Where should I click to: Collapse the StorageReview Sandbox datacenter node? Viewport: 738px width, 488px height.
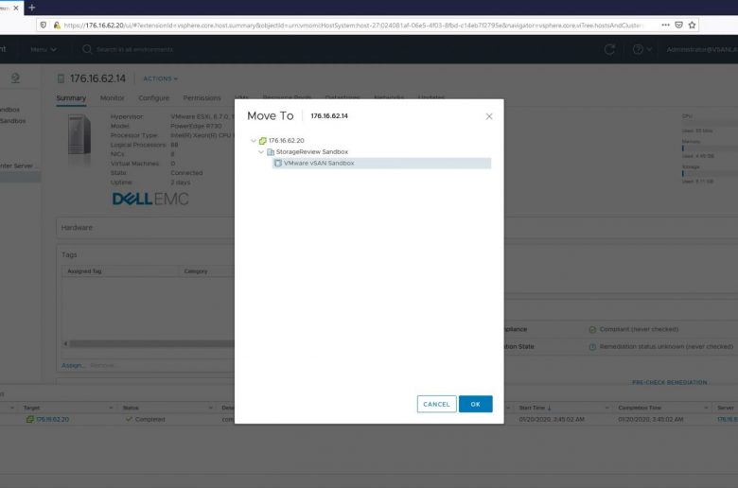261,152
